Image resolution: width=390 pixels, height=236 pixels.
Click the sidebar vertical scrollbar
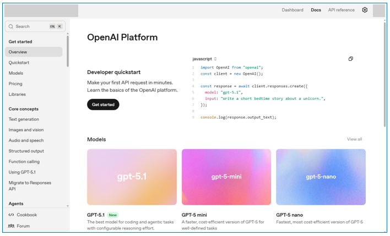(68, 50)
